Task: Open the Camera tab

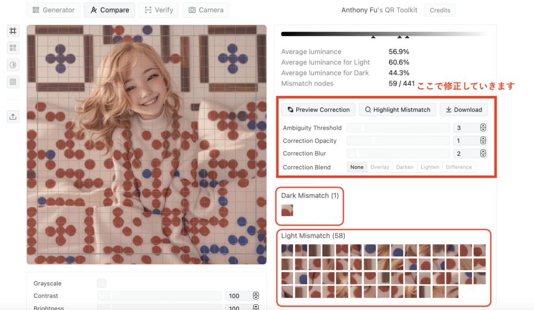Action: click(x=206, y=10)
